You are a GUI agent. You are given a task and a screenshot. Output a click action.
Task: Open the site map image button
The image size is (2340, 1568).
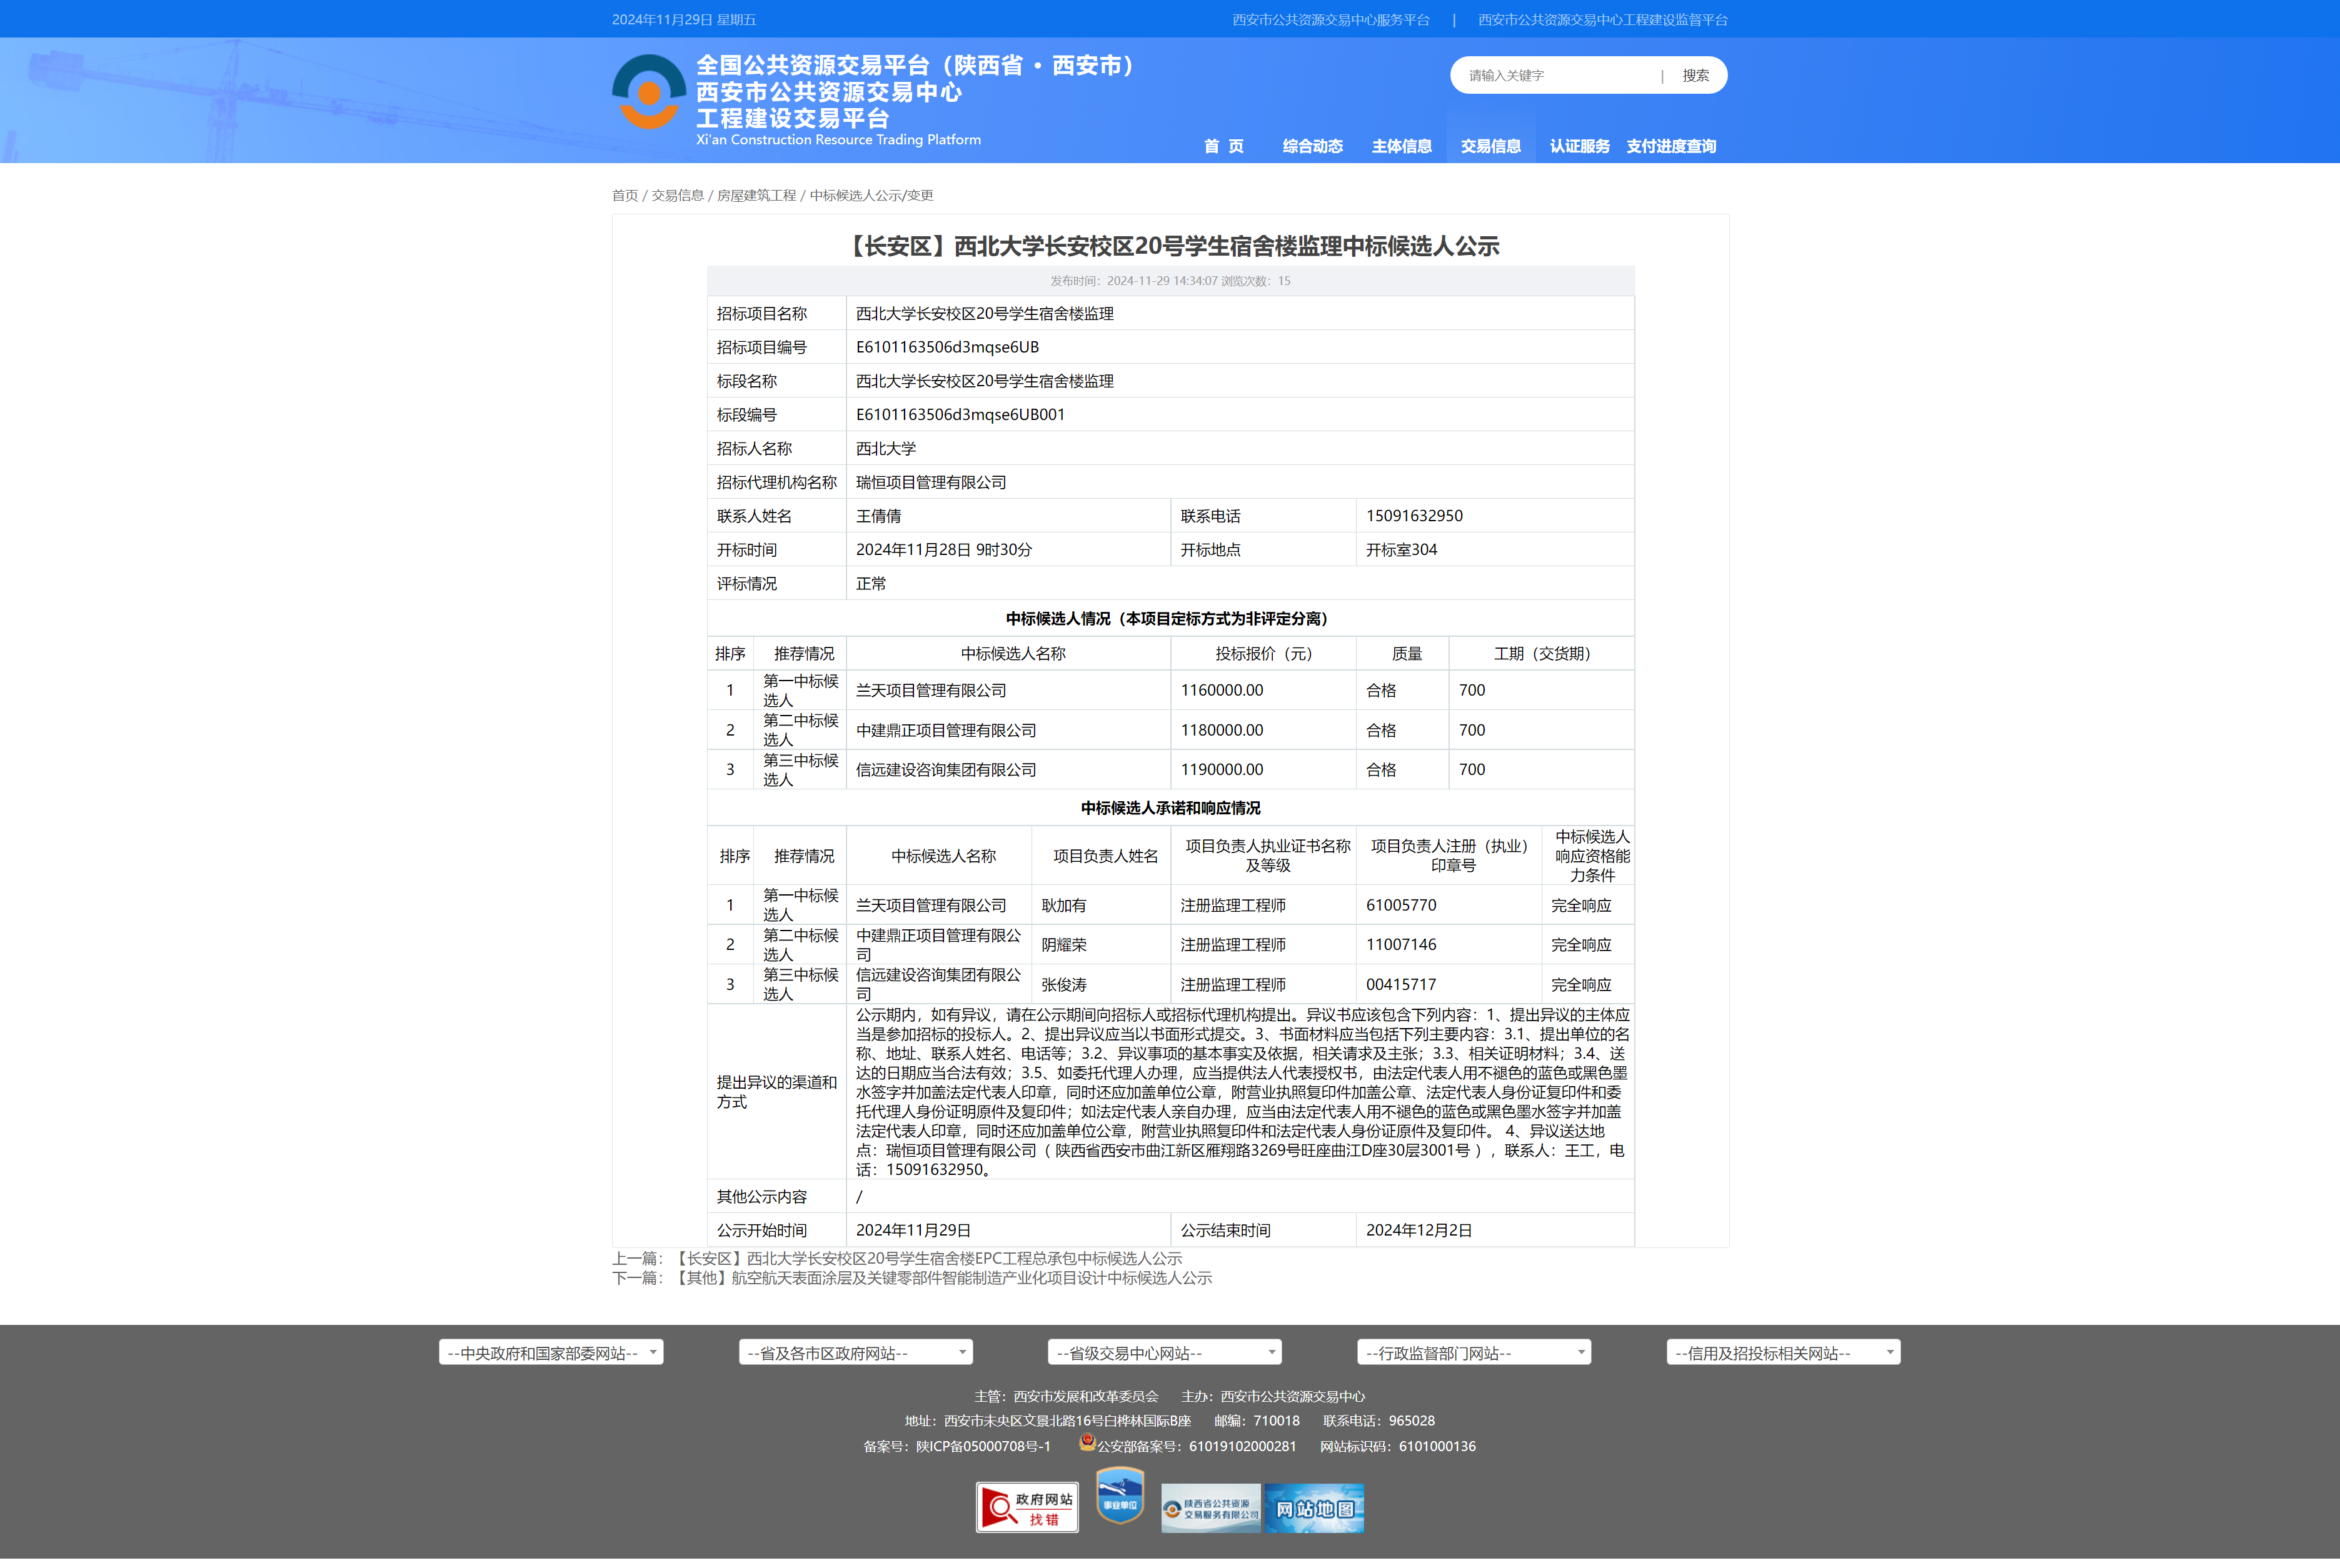click(x=1315, y=1509)
